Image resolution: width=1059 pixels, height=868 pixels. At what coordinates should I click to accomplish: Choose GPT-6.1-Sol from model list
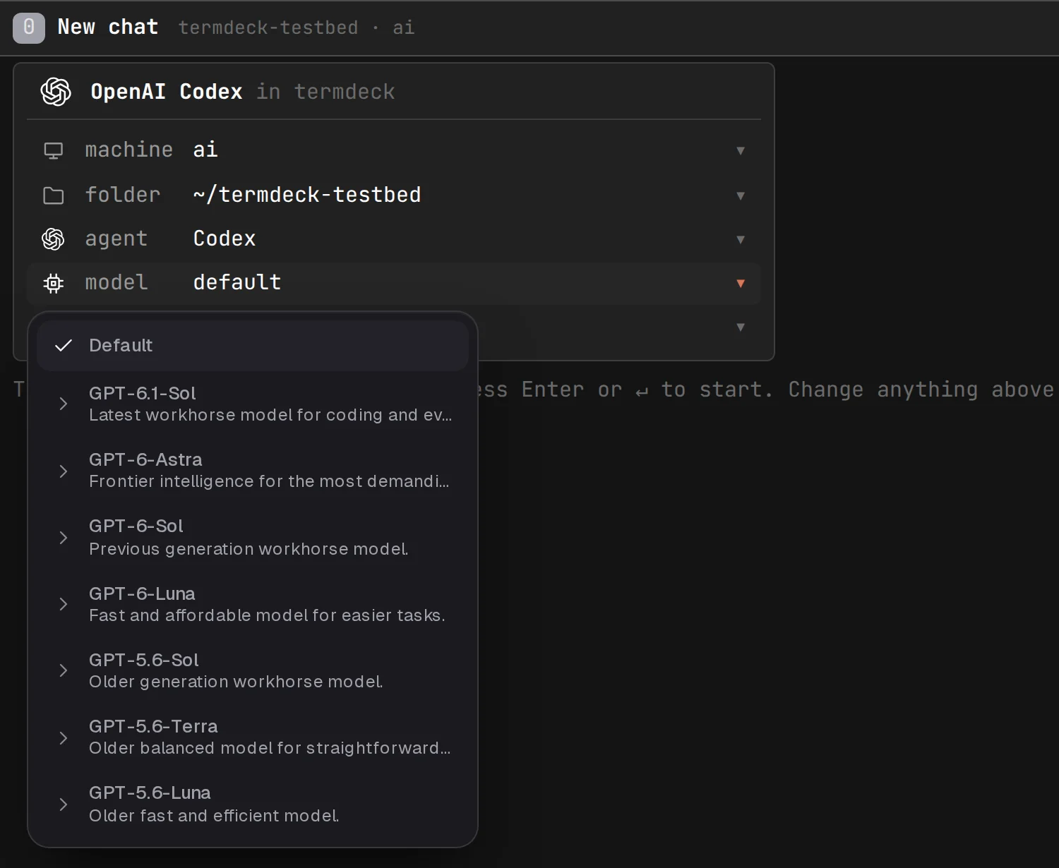(x=253, y=404)
